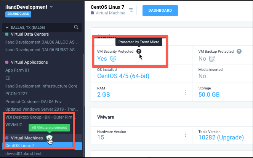253x158 pixels.
Task: Click the backup database status icon
Action: pos(212,59)
